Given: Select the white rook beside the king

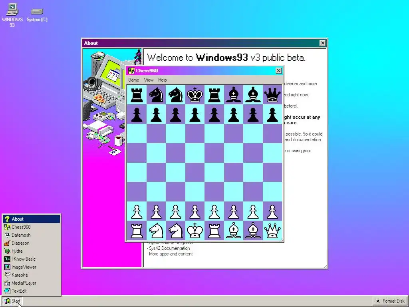Looking at the screenshot, I should click(214, 231).
